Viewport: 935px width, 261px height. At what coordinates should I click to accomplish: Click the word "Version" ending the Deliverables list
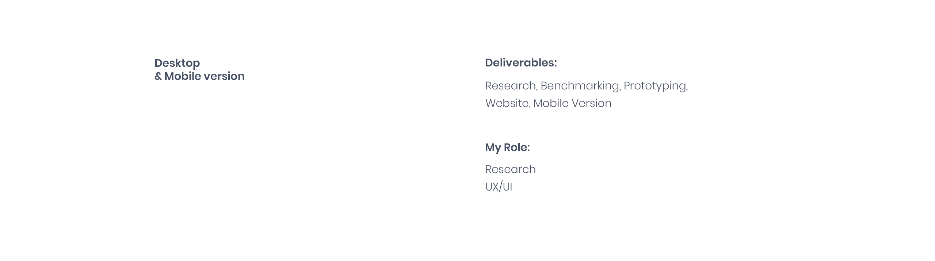tap(592, 103)
